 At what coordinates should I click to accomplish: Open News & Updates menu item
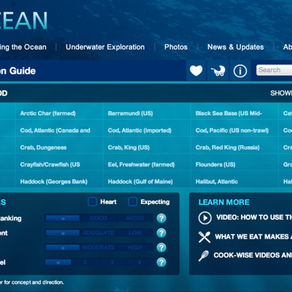(236, 47)
